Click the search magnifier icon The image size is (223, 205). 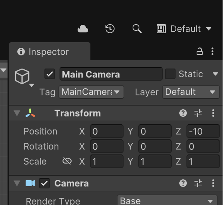[x=137, y=29]
